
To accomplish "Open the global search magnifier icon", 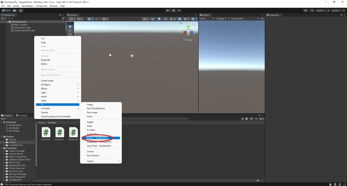I will click(312, 10).
